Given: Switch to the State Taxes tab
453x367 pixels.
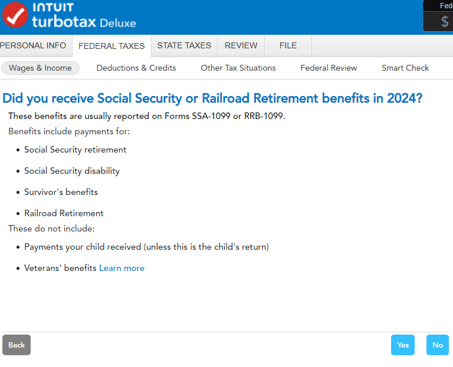Looking at the screenshot, I should click(x=184, y=45).
